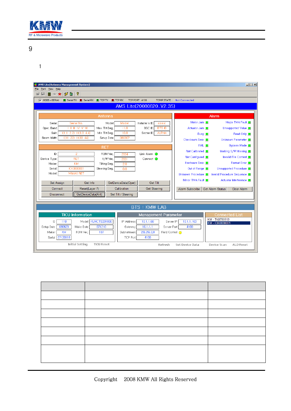
Task: Click the Set Tilt / Steering button
Action: pyautogui.click(x=122, y=195)
